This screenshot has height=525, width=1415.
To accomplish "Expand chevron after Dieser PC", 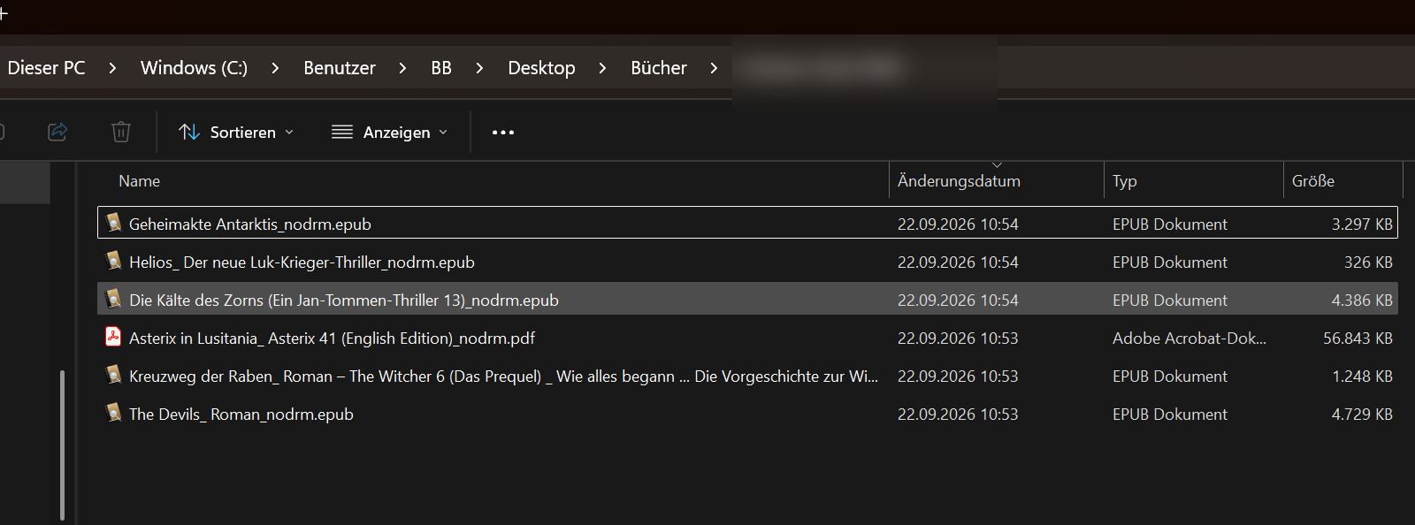I will tap(112, 68).
